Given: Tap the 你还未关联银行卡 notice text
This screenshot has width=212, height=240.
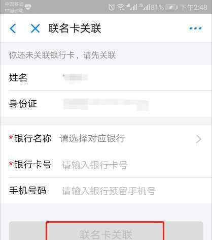Looking at the screenshot, I should pyautogui.click(x=62, y=55).
